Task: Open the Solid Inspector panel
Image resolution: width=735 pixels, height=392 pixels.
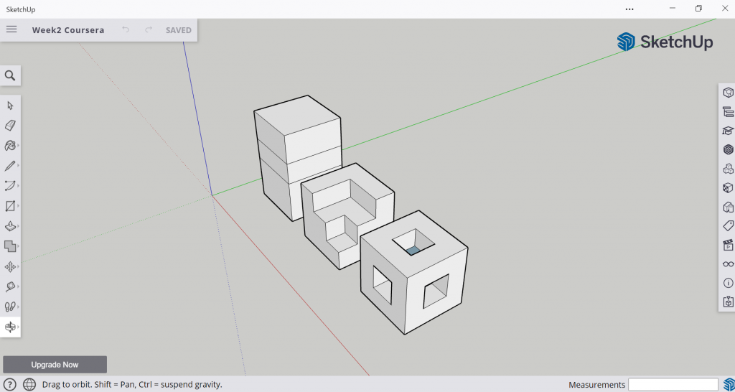Action: pos(728,302)
